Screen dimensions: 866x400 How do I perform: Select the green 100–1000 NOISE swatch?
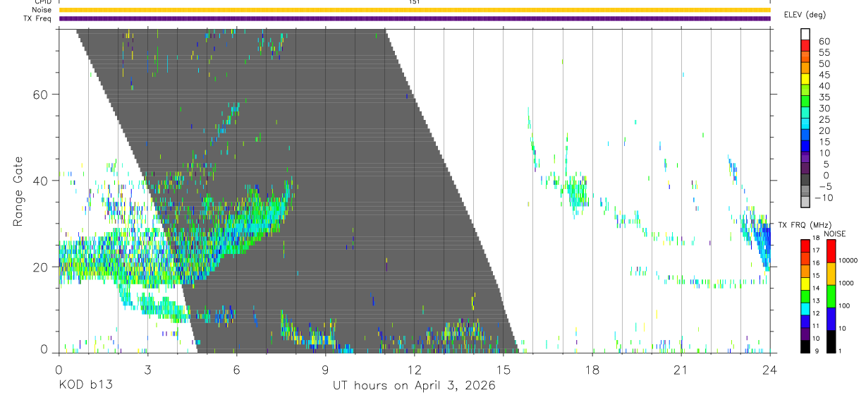[831, 296]
